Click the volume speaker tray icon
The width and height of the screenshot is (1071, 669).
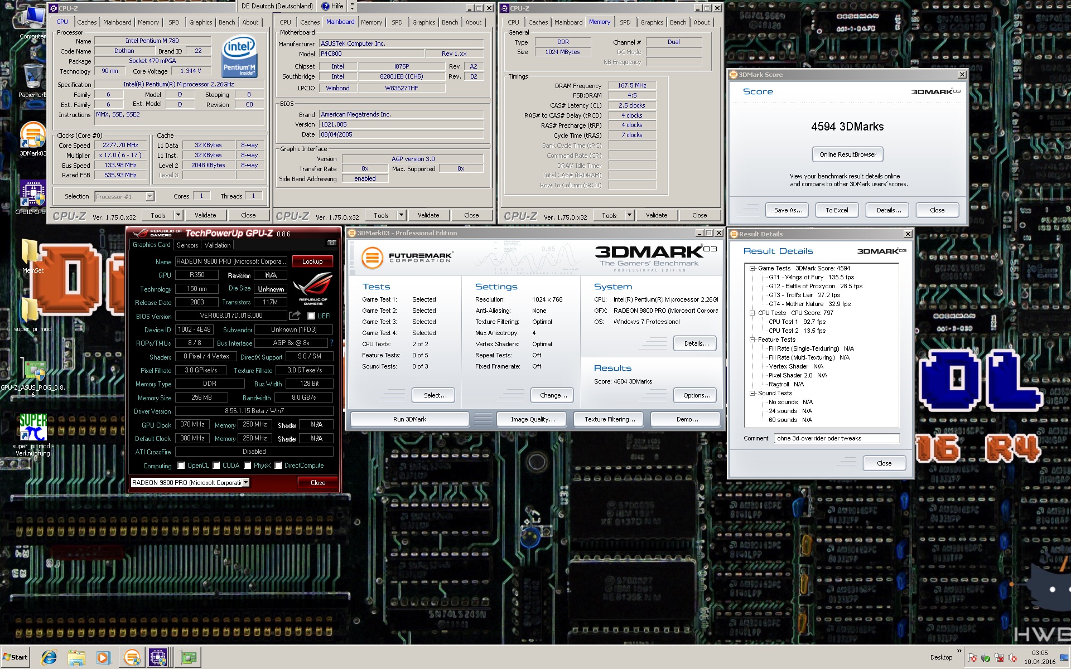tap(1012, 658)
